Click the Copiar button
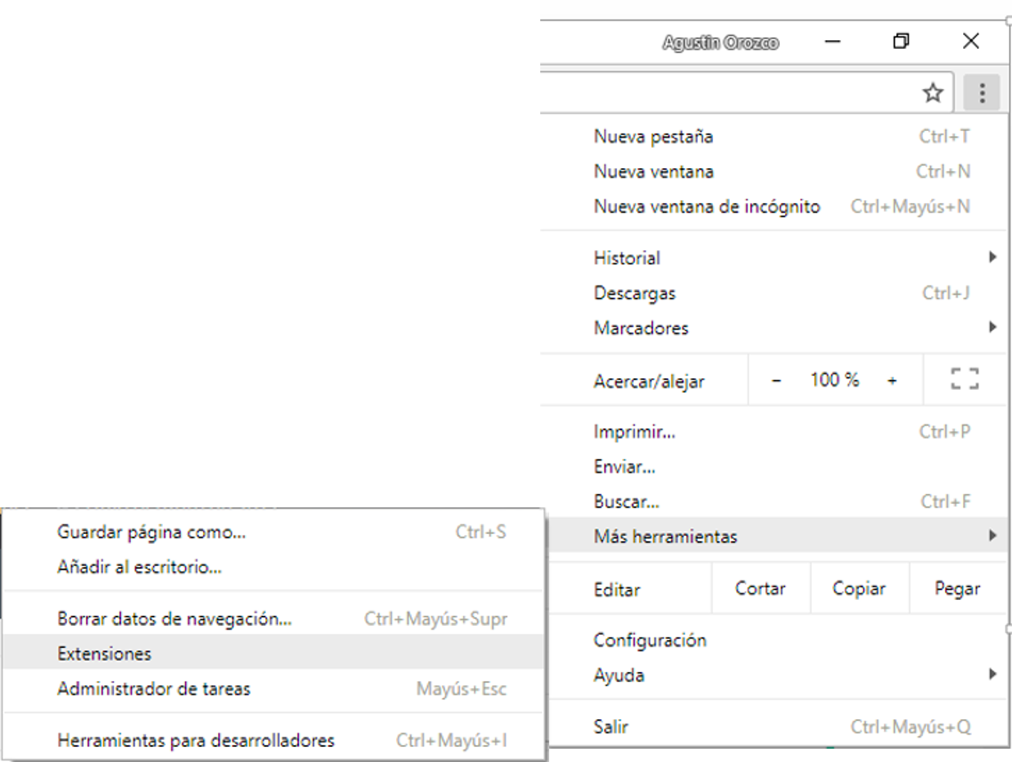 [859, 588]
